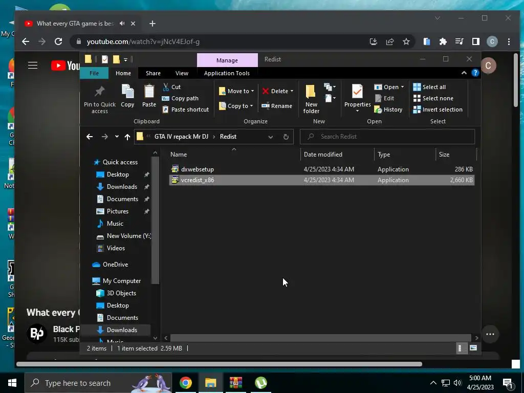Image resolution: width=524 pixels, height=393 pixels.
Task: Open Chrome extensions puzzle icon
Action: [x=443, y=41]
